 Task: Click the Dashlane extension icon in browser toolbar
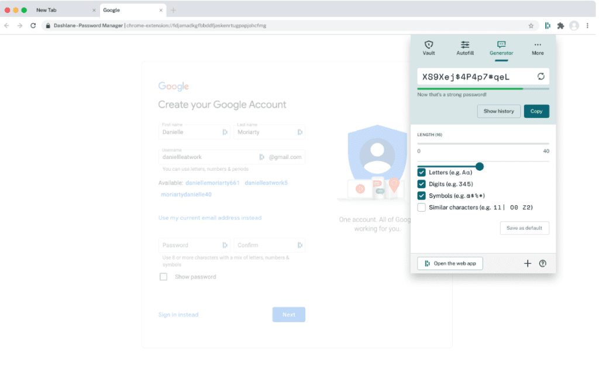click(547, 26)
